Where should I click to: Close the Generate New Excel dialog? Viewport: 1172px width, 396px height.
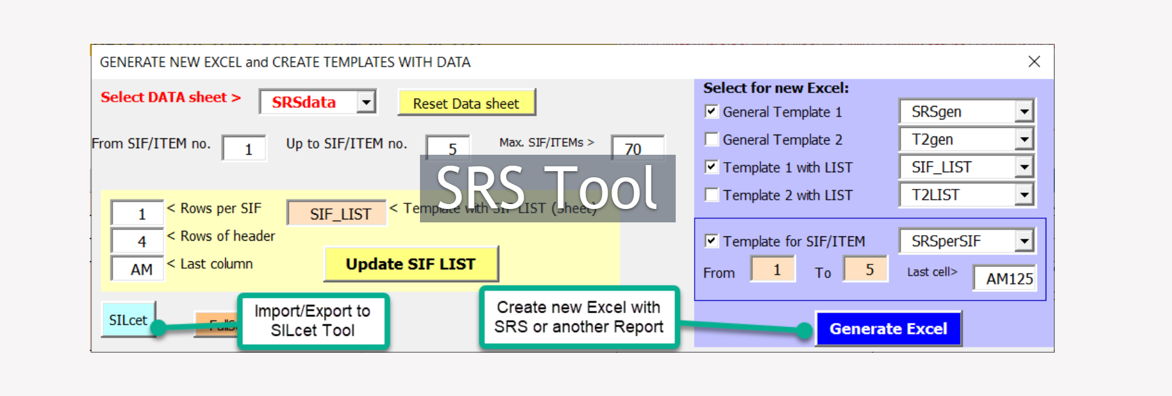coord(1033,62)
